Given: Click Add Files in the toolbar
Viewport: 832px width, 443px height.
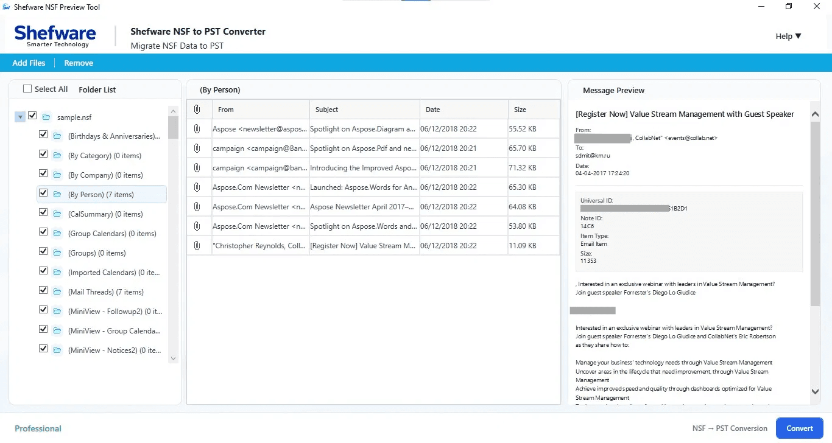Looking at the screenshot, I should click(x=29, y=63).
